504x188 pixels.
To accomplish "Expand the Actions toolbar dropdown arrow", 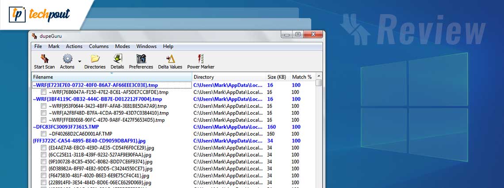I will point(80,61).
